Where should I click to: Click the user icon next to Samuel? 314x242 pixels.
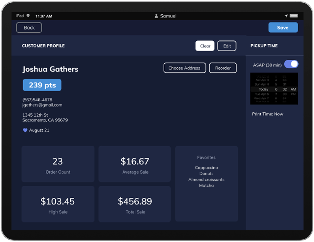point(156,16)
